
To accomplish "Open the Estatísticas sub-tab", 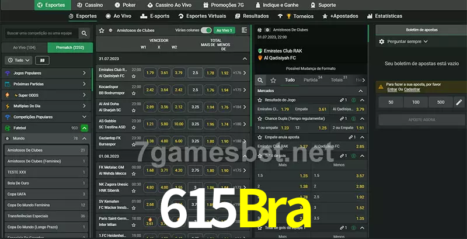I will click(385, 16).
